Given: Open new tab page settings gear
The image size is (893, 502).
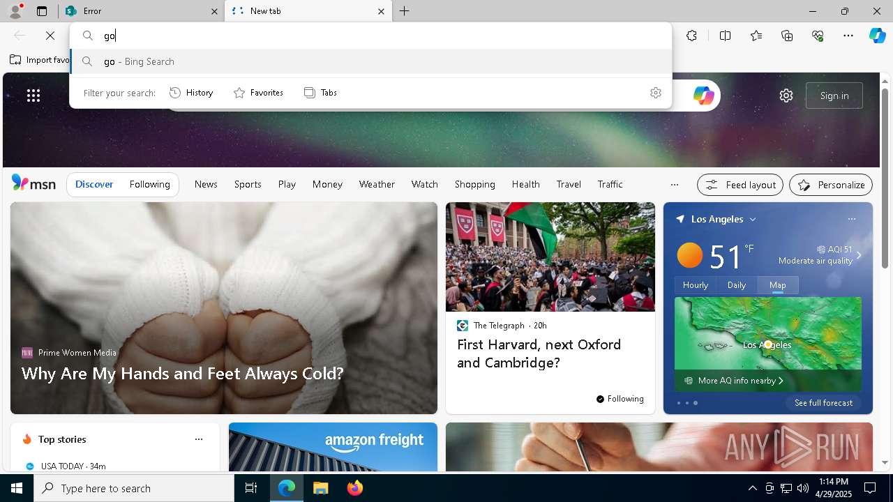Looking at the screenshot, I should pos(786,96).
